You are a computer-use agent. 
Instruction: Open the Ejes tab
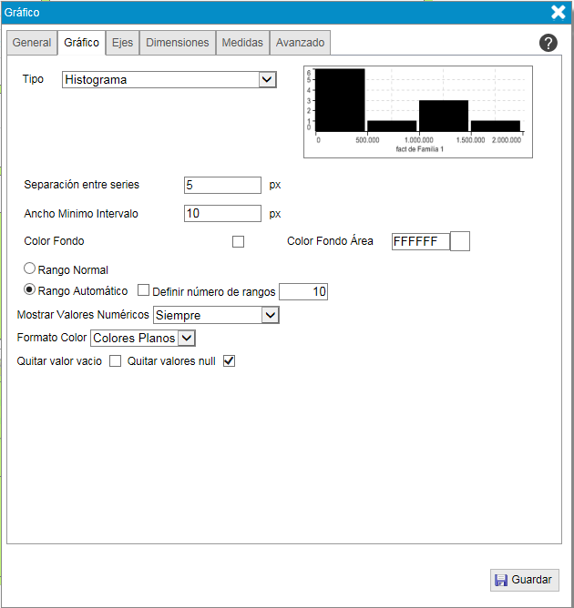point(122,43)
